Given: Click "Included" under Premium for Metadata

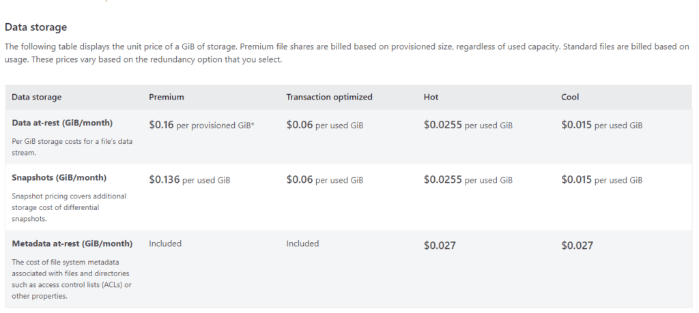Looking at the screenshot, I should pyautogui.click(x=165, y=243).
